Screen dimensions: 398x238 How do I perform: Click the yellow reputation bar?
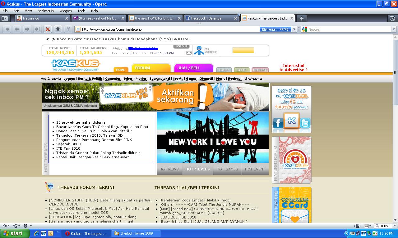[x=243, y=50]
